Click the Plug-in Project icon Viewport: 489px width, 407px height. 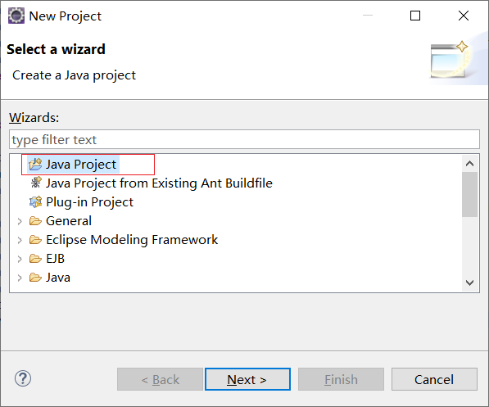[35, 201]
